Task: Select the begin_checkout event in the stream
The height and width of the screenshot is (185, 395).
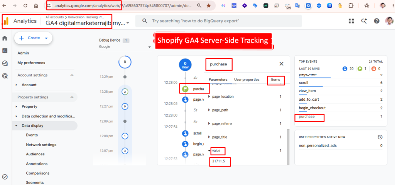Action: 186,144
